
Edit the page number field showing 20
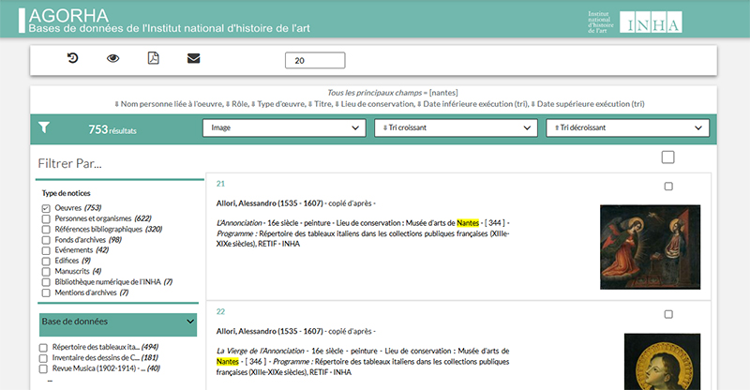point(315,60)
